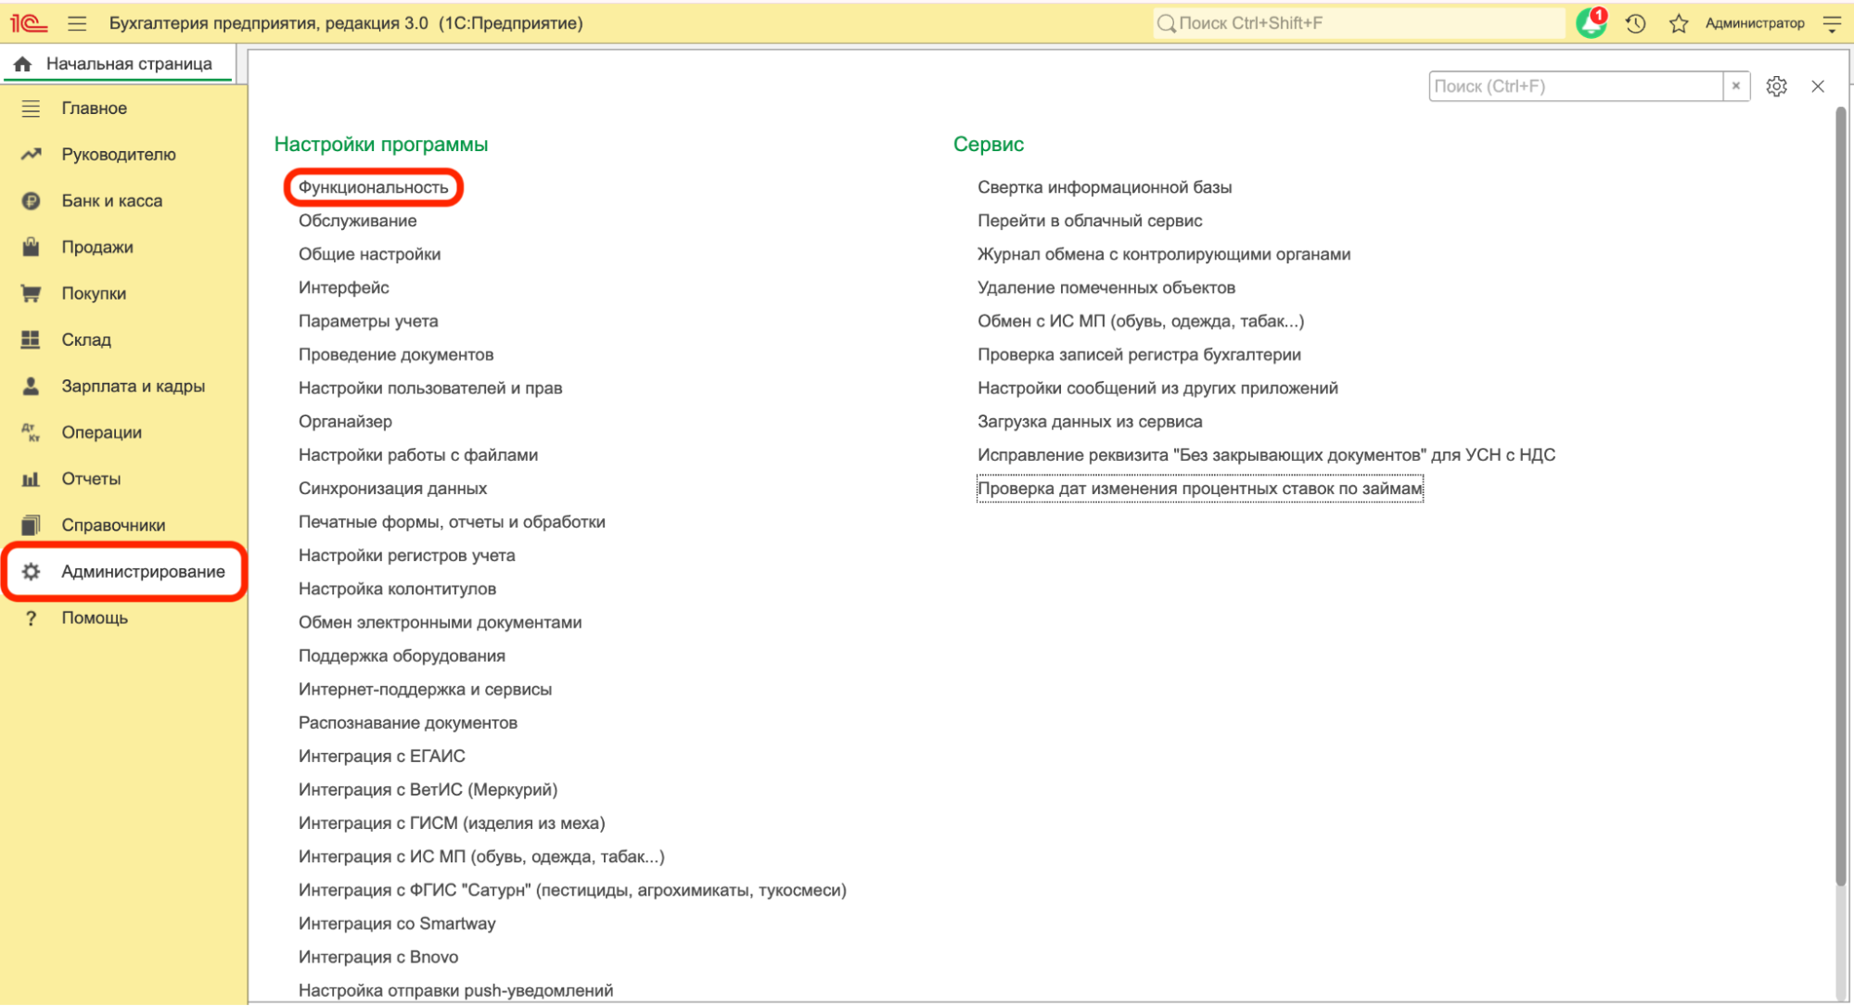Open the Функциональность settings link
Image resolution: width=1854 pixels, height=1006 pixels.
coord(373,187)
